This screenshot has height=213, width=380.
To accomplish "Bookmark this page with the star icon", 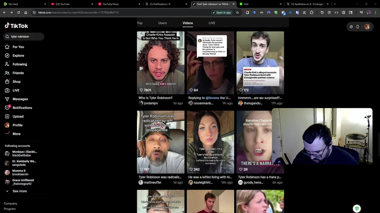I will (237, 12).
